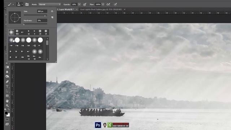231x130 pixels.
Task: Select the Hand tool
Action: pyautogui.click(x=7, y=101)
